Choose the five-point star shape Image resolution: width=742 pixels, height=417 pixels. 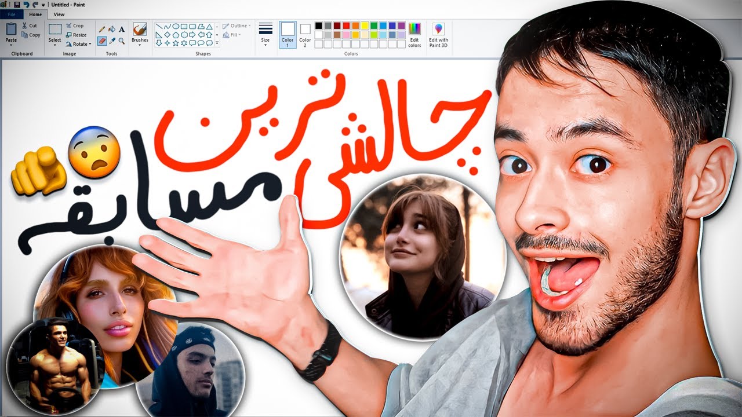coord(175,43)
